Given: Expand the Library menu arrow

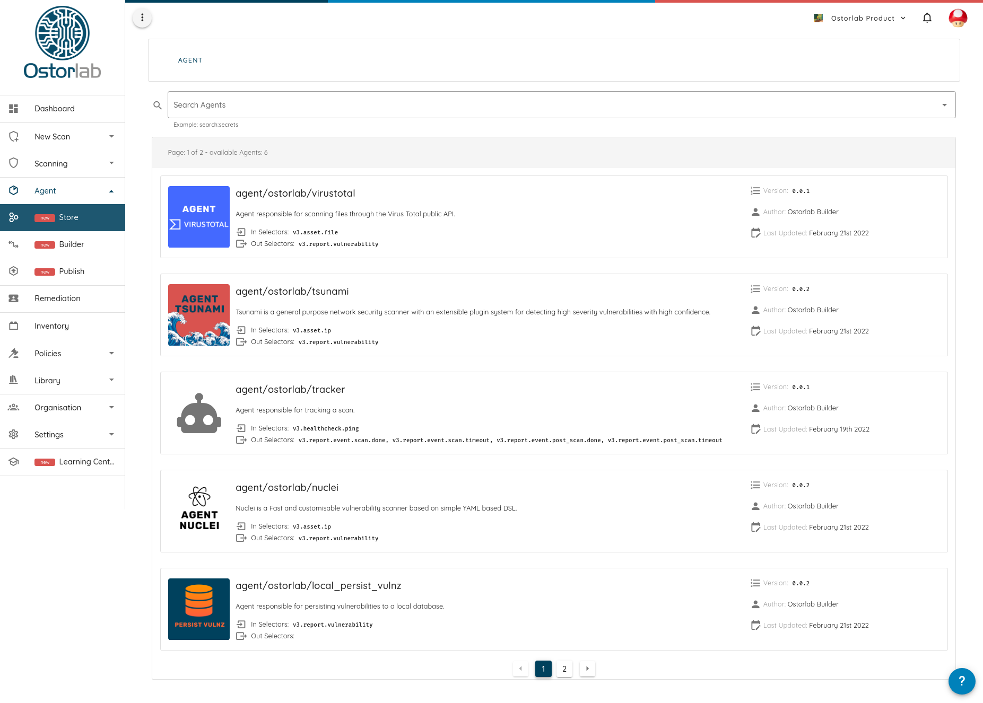Looking at the screenshot, I should coord(111,380).
